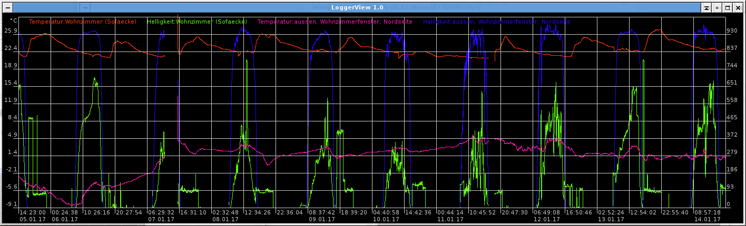The height and width of the screenshot is (226, 746).
Task: Click the -9.1 value on temperature axis
Action: pos(11,204)
